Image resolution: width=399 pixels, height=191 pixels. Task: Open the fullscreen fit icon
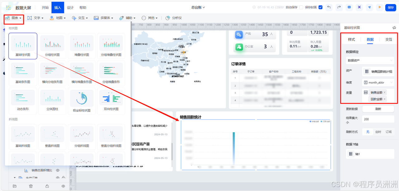359,7
